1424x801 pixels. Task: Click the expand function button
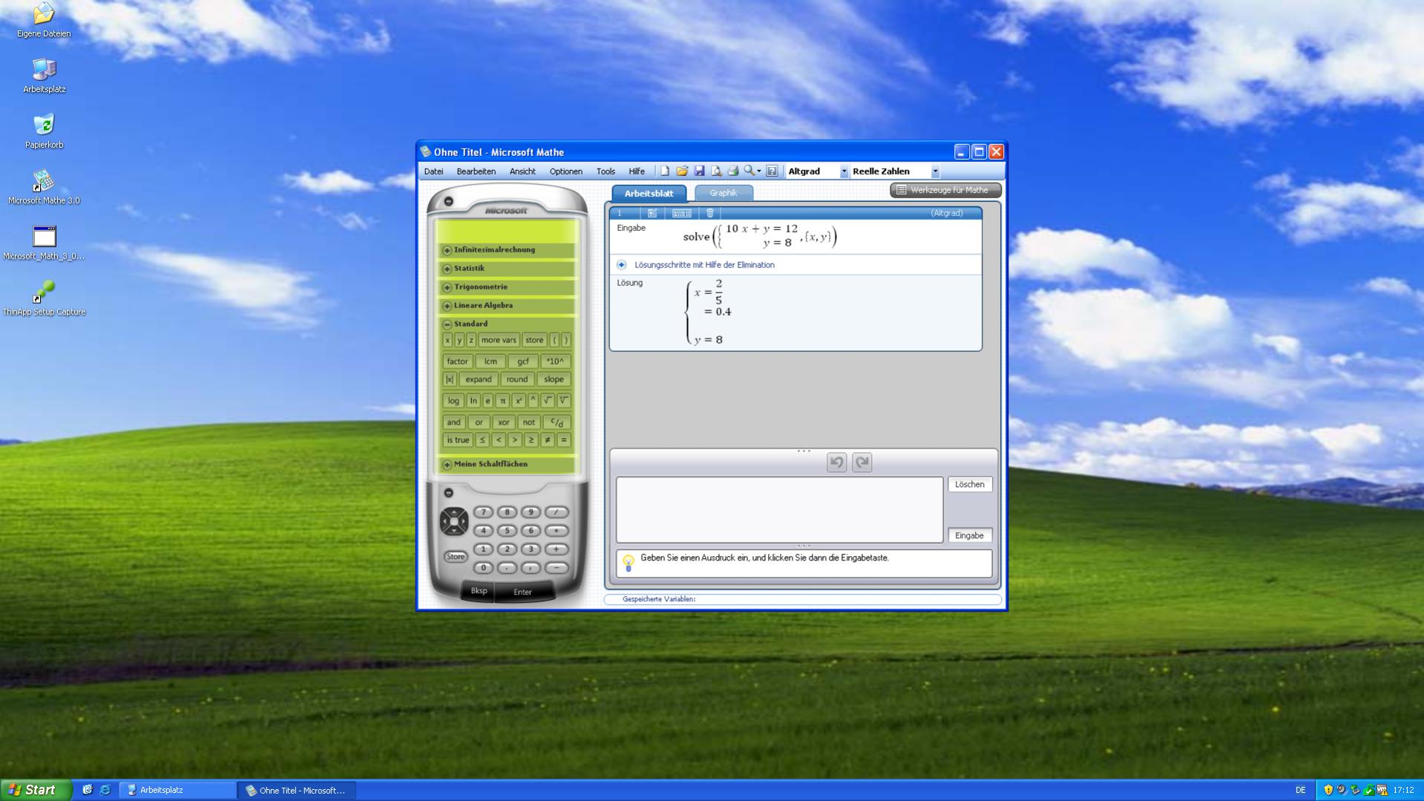tap(479, 379)
